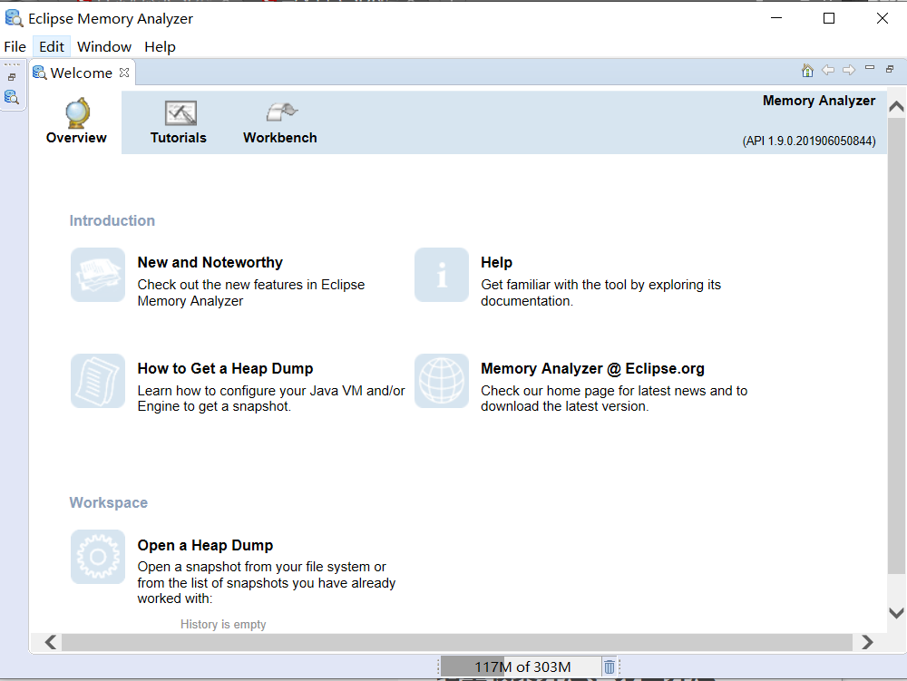Run garbage collector trash icon
The image size is (907, 681).
pyautogui.click(x=610, y=667)
